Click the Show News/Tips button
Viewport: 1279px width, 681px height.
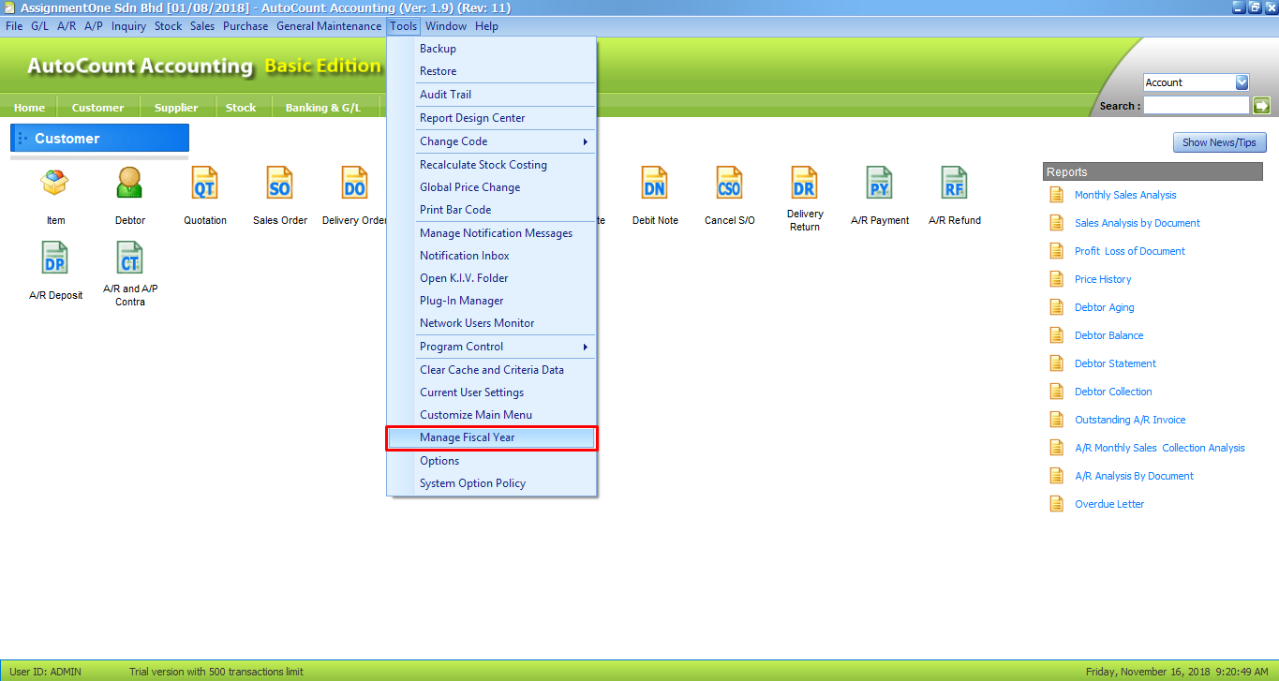coord(1220,142)
